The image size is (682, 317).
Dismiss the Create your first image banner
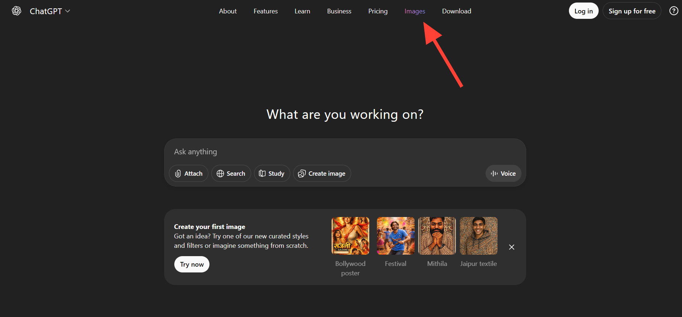(x=511, y=247)
